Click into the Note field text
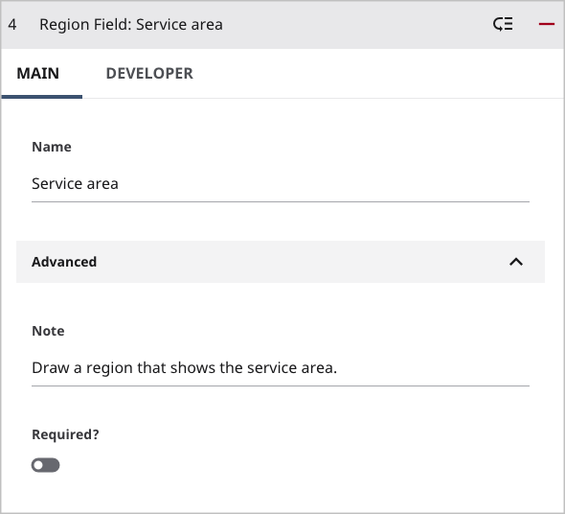This screenshot has height=514, width=565. 185,368
